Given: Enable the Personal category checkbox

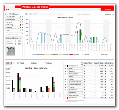Looking at the screenshot, I should click(x=22, y=22).
